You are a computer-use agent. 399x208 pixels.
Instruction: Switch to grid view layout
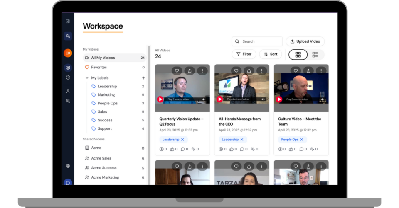coord(298,54)
